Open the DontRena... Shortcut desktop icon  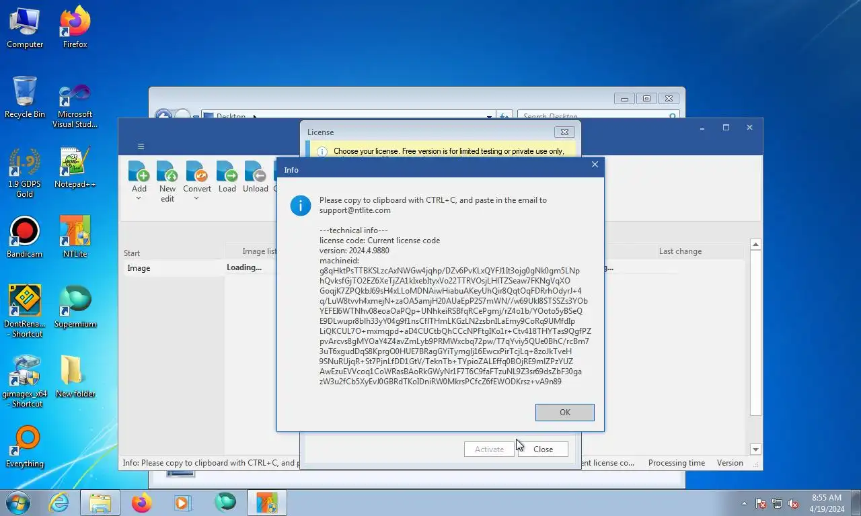click(x=25, y=311)
